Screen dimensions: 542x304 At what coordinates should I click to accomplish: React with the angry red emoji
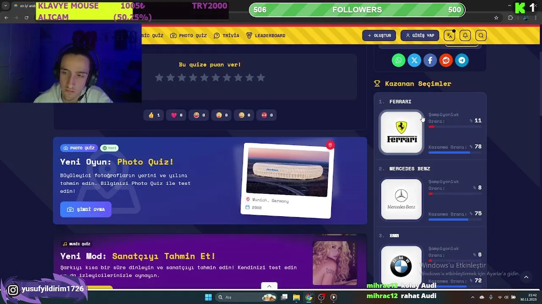267,115
